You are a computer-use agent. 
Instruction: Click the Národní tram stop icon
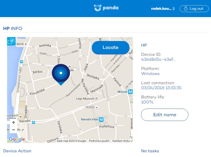click(33, 122)
